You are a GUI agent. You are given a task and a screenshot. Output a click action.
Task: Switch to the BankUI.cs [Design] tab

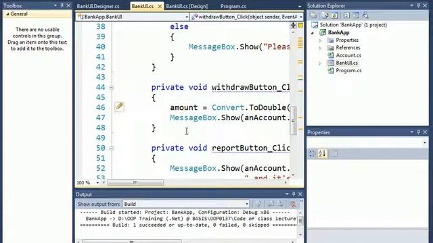187,6
